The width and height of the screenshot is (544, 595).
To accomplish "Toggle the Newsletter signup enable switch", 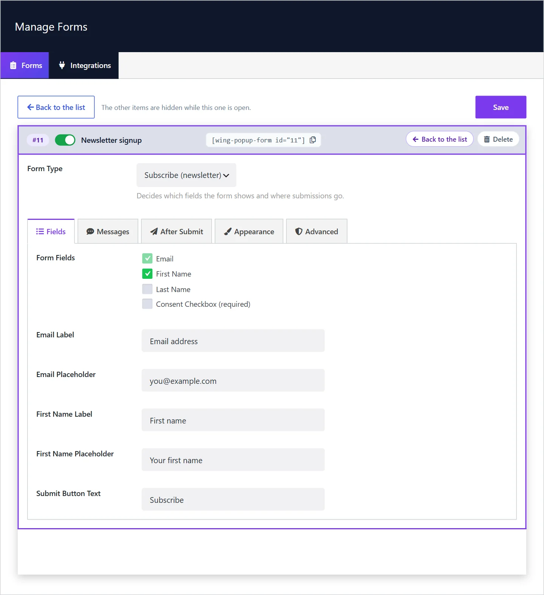I will click(65, 140).
